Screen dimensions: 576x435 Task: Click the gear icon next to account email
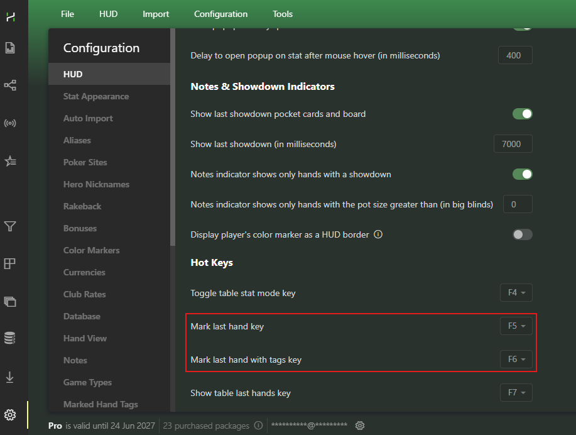point(360,426)
